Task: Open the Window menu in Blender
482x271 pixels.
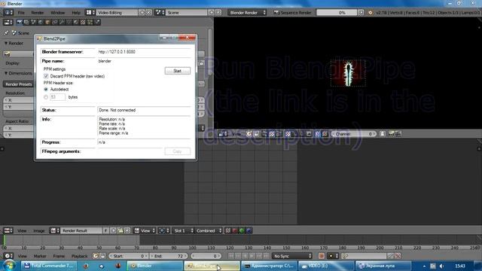Action: (57, 13)
